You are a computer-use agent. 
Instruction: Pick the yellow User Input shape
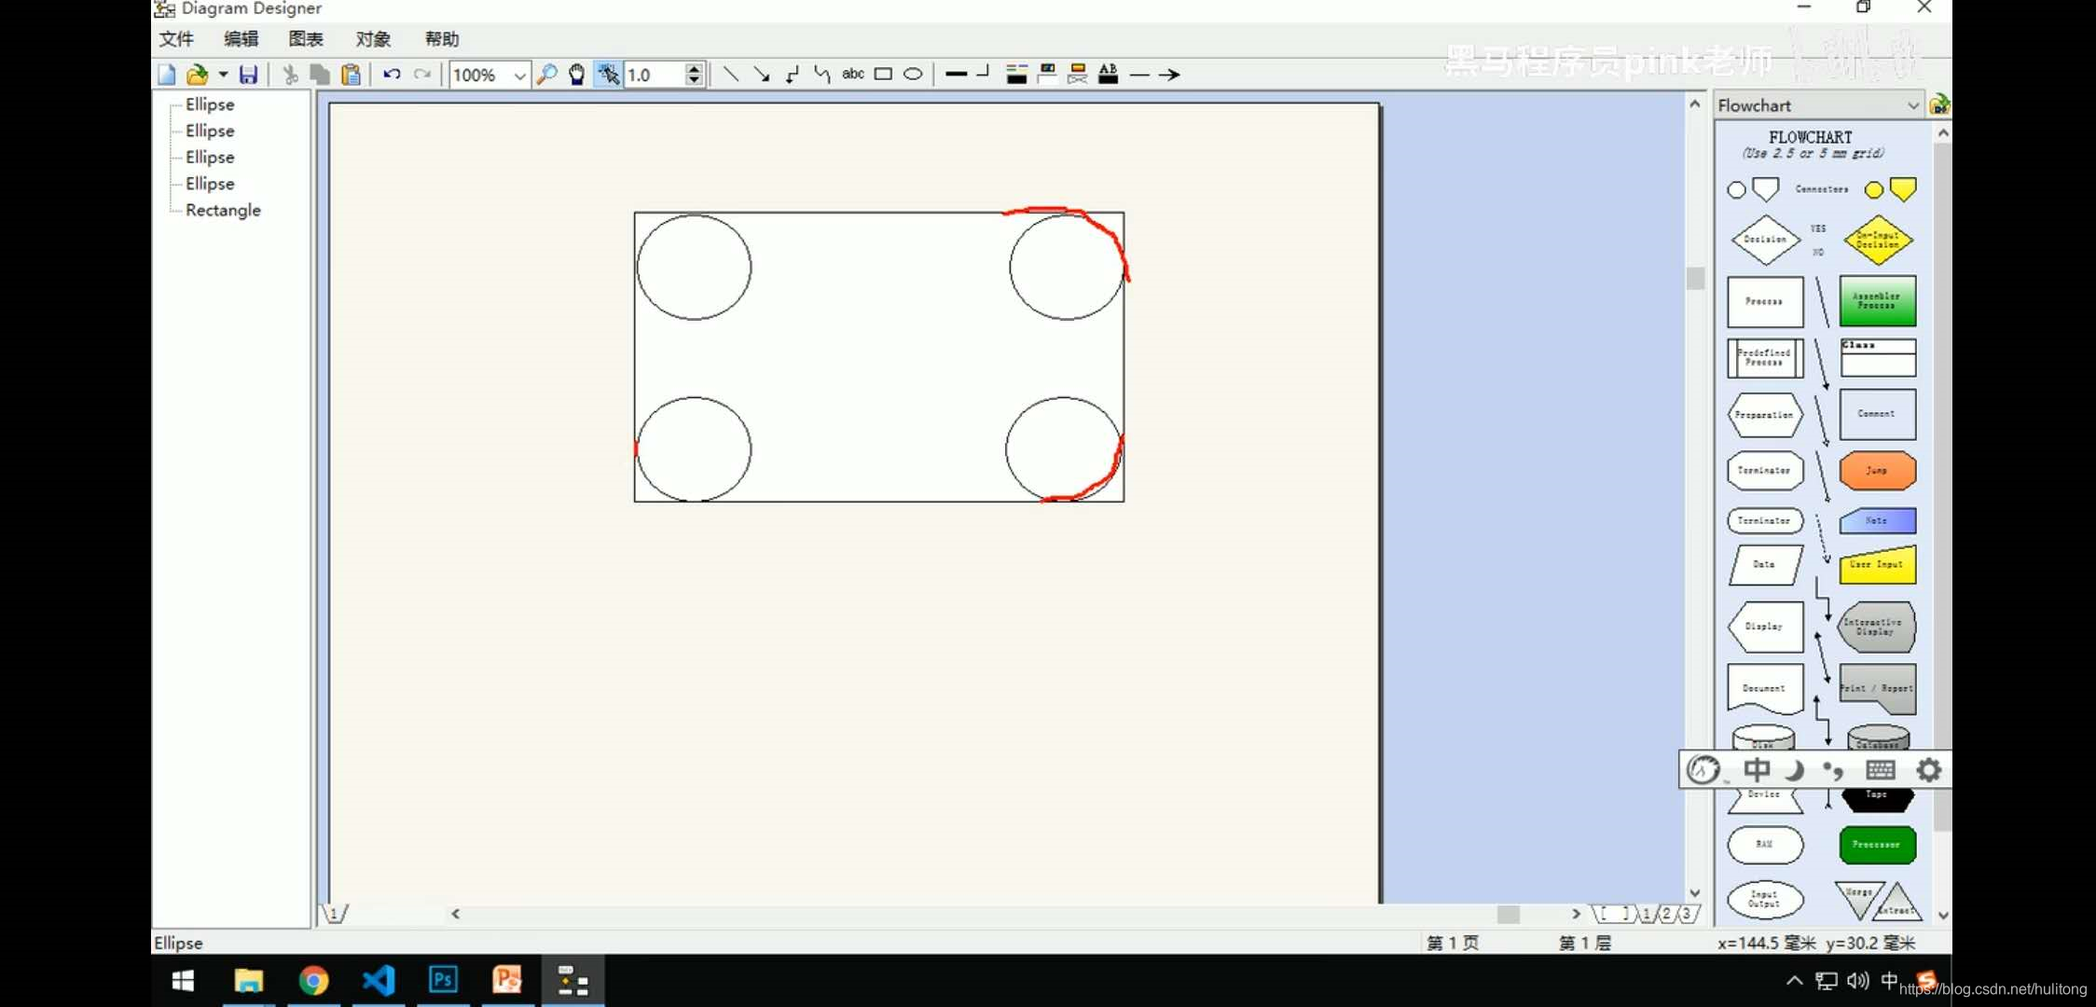tap(1877, 565)
